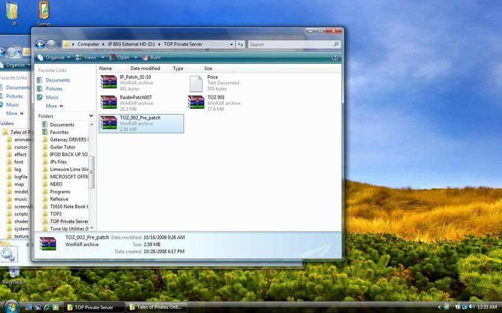Viewport: 502px width, 313px height.
Task: Open Pictures favorite link
Action: pyautogui.click(x=54, y=89)
